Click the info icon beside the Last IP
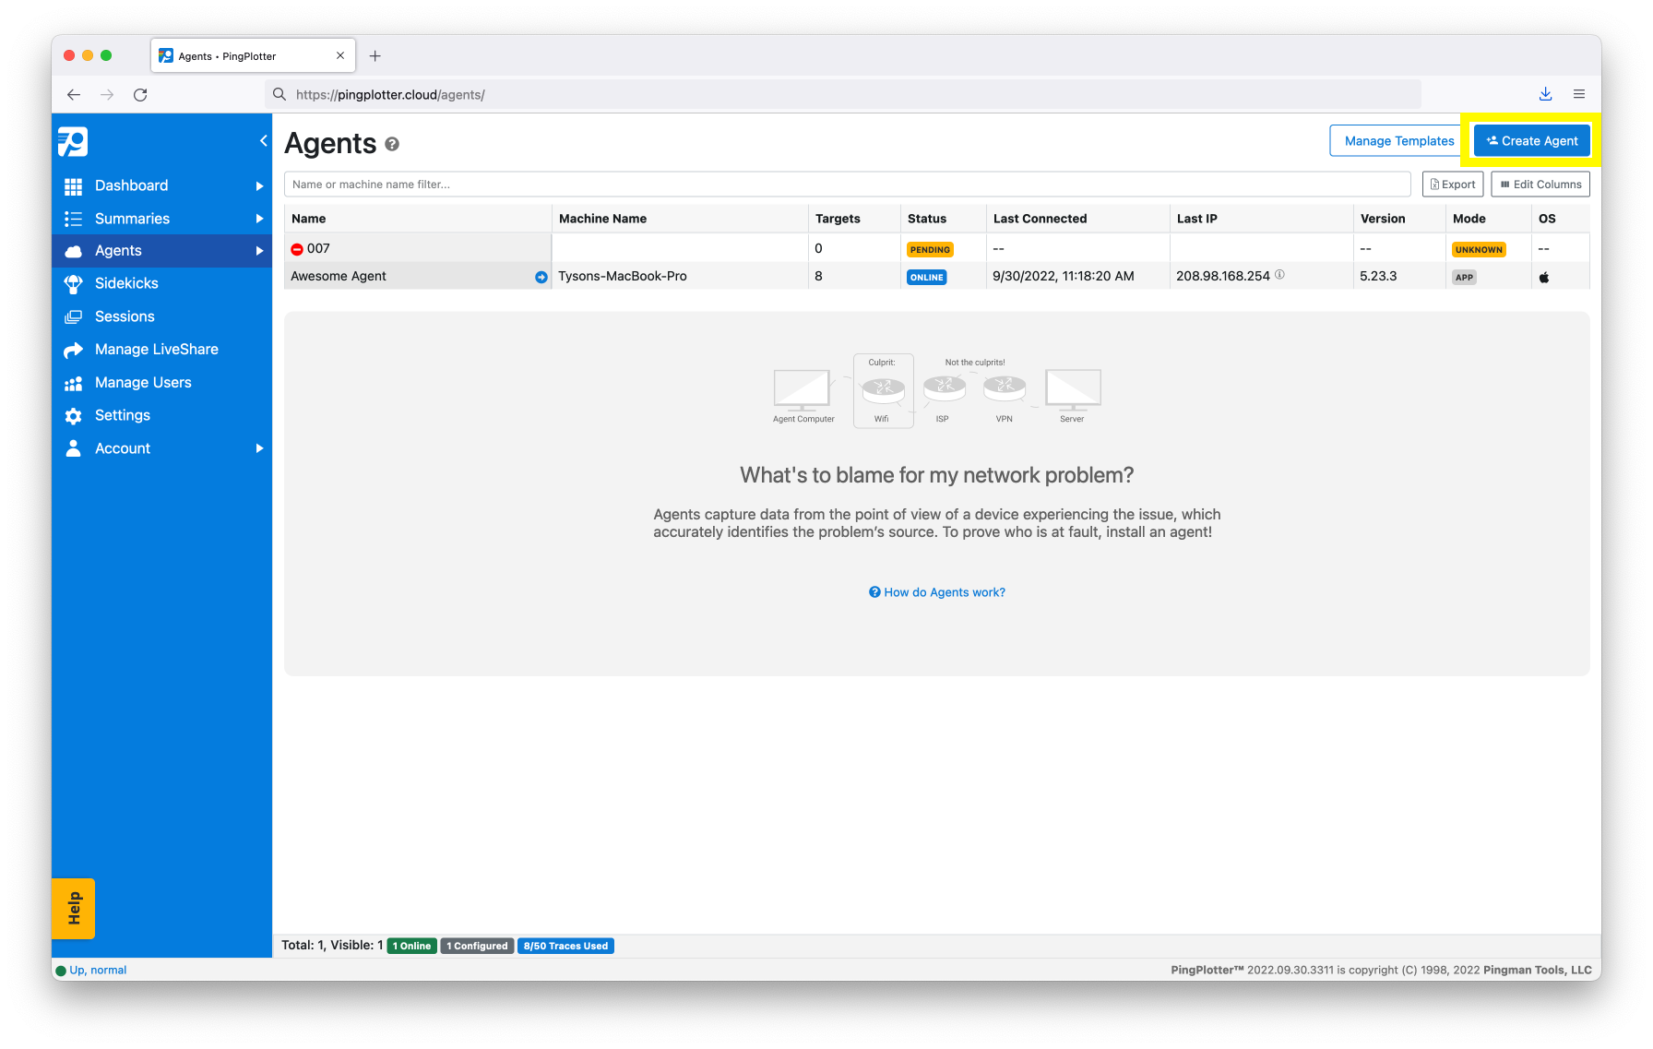Screen dimensions: 1653x1049 (1280, 274)
